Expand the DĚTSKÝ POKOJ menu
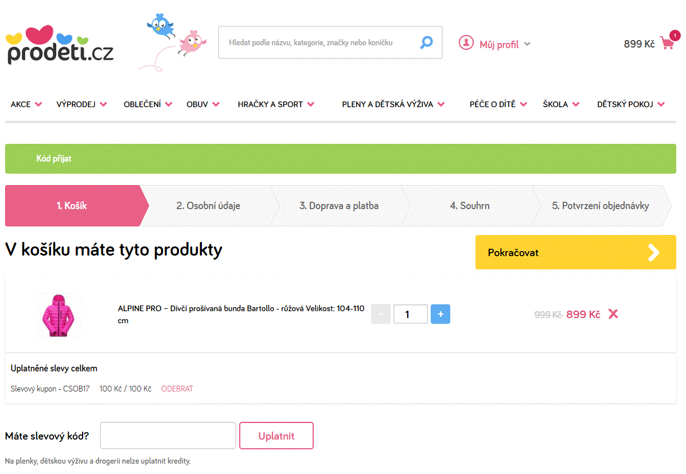686x474 pixels. (631, 104)
